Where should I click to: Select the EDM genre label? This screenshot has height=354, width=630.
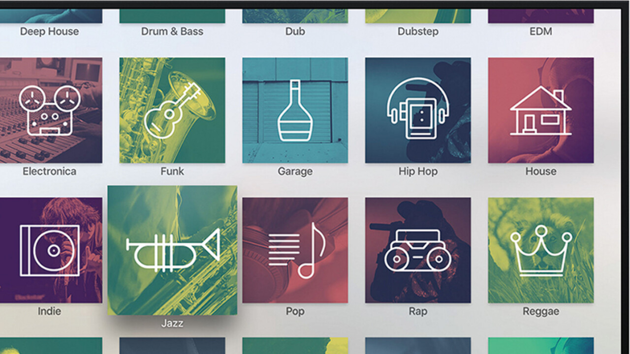[x=540, y=31]
